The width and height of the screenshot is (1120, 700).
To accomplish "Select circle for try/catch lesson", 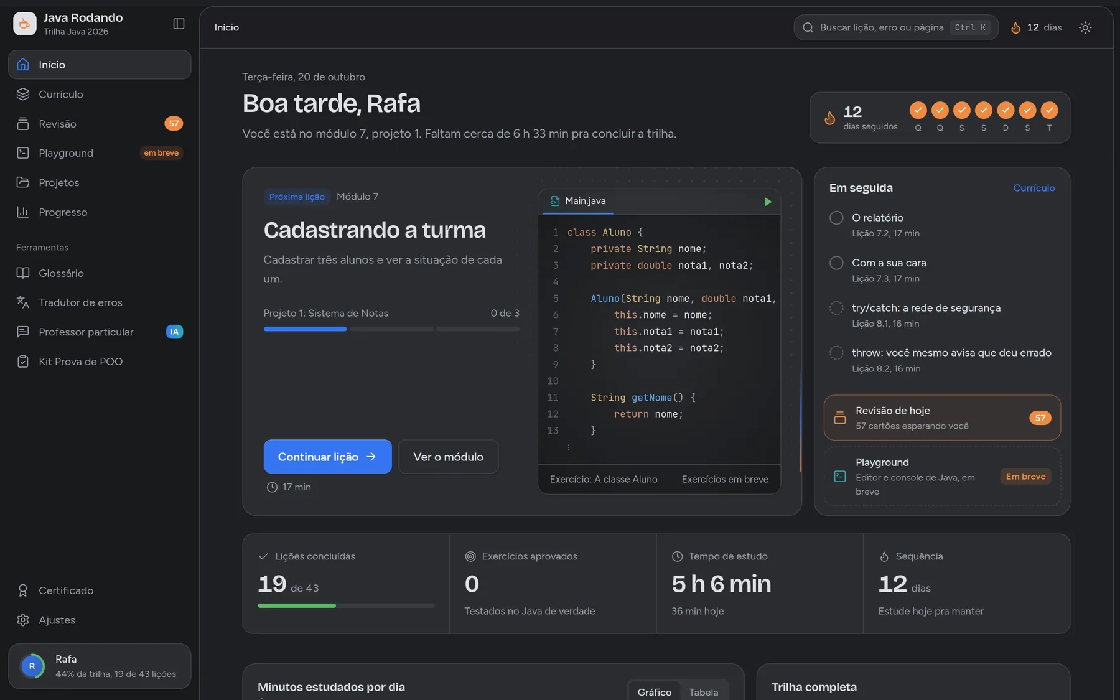I will (x=836, y=308).
